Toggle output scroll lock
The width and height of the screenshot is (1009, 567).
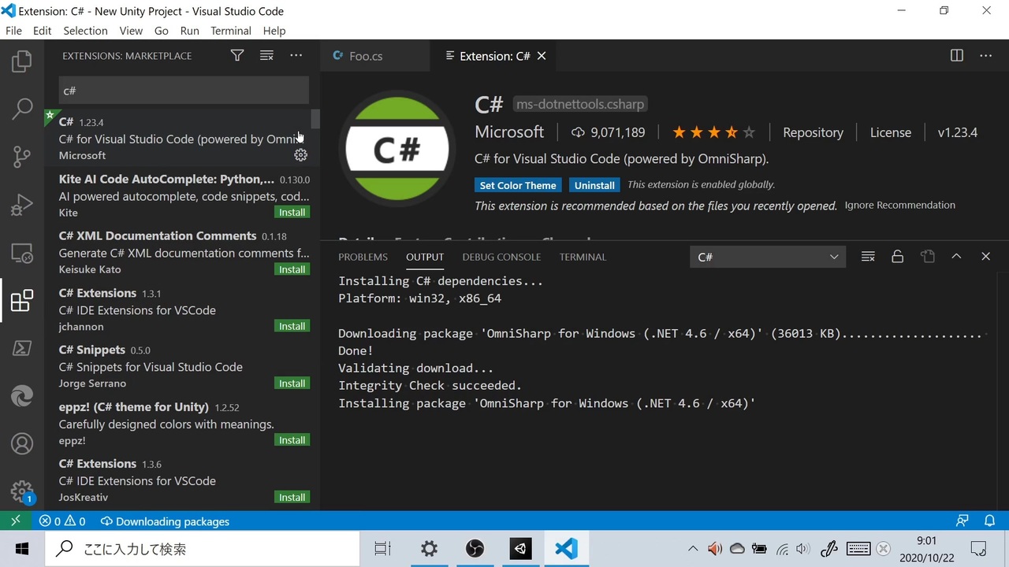tap(897, 257)
